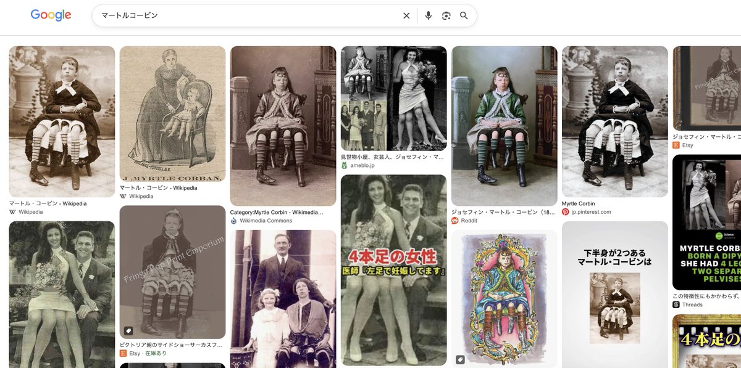Click Etsy favicon beside 在庫あり
Image resolution: width=741 pixels, height=368 pixels.
click(124, 353)
